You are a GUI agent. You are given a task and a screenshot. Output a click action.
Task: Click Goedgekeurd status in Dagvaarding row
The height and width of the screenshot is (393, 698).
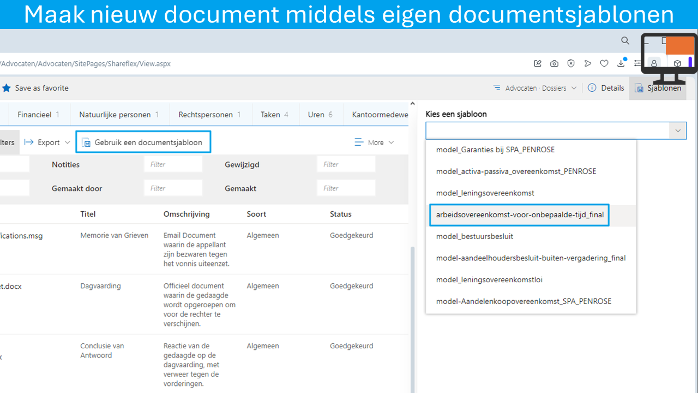351,285
